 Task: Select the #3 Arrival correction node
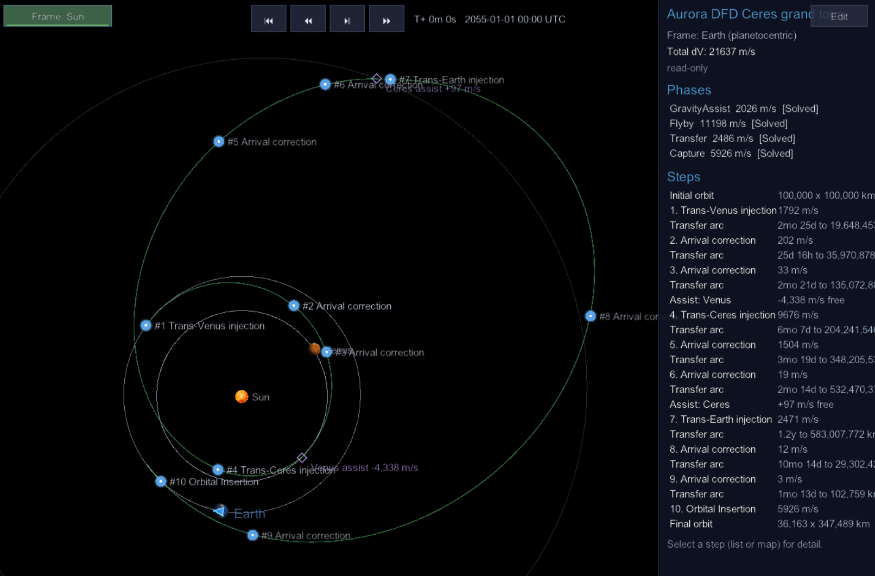(x=326, y=352)
